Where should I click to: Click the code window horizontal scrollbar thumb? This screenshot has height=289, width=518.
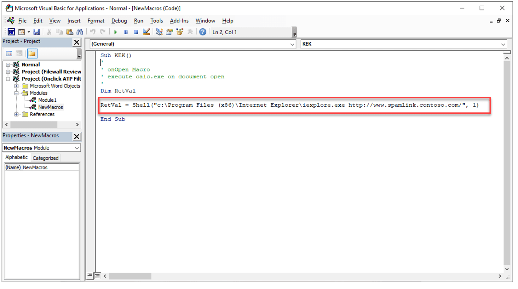130,276
